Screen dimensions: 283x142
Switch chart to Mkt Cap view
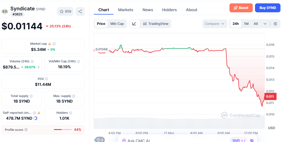click(x=117, y=24)
